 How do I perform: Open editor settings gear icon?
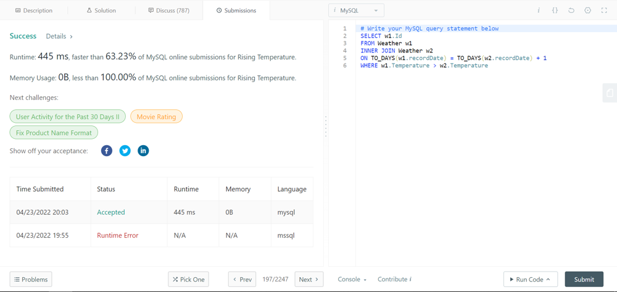pyautogui.click(x=587, y=10)
